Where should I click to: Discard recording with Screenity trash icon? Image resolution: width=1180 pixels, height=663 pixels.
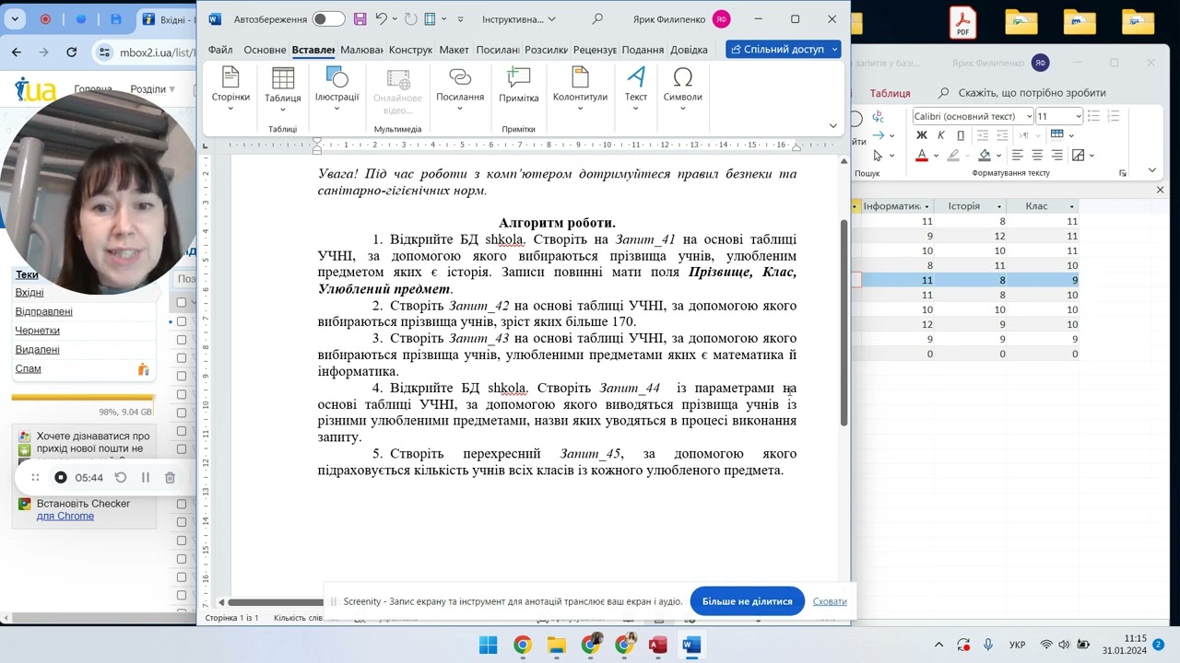pyautogui.click(x=170, y=477)
